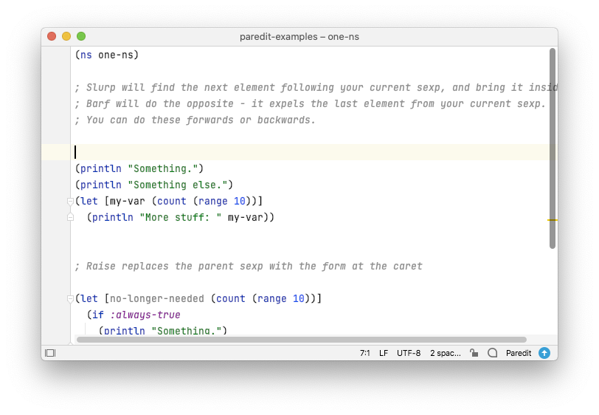Click the yellow minimize window button
Screen dimensions: 599x415
pos(66,36)
